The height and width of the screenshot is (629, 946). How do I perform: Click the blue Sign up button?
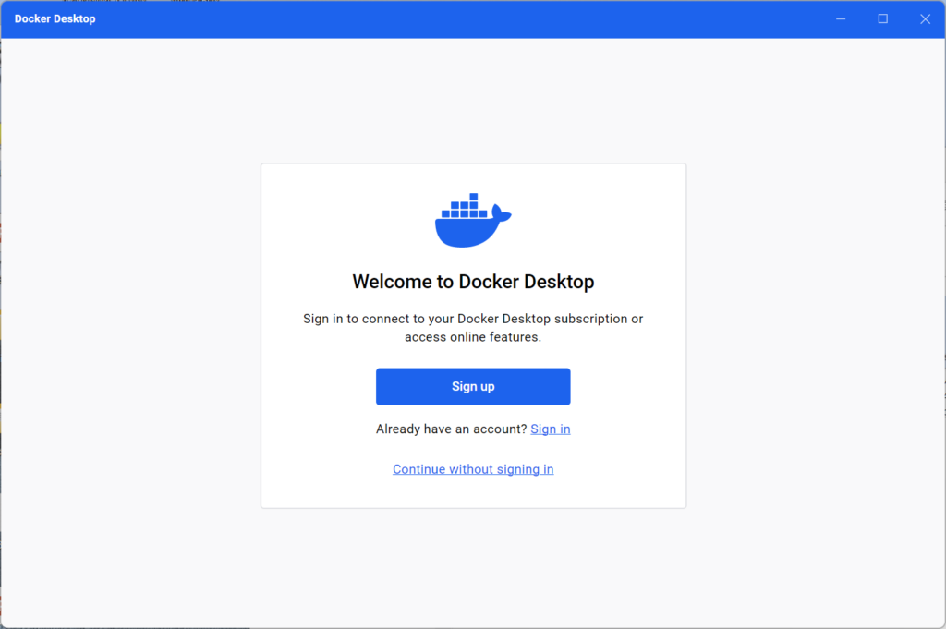(473, 387)
